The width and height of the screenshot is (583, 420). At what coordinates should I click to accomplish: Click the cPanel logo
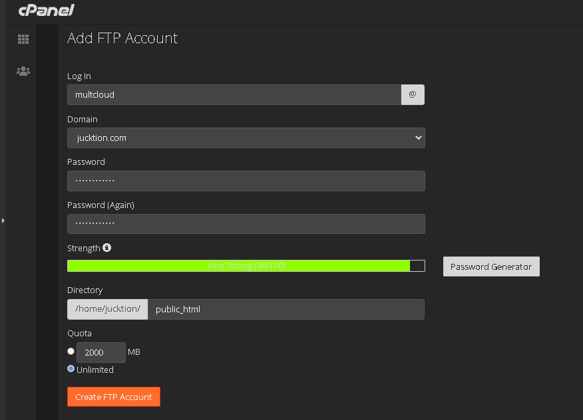(x=47, y=10)
